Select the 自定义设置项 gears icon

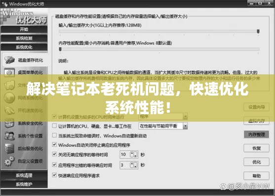click(x=9, y=161)
